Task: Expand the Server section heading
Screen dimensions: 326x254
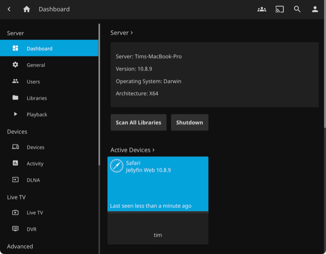Action: tap(122, 33)
